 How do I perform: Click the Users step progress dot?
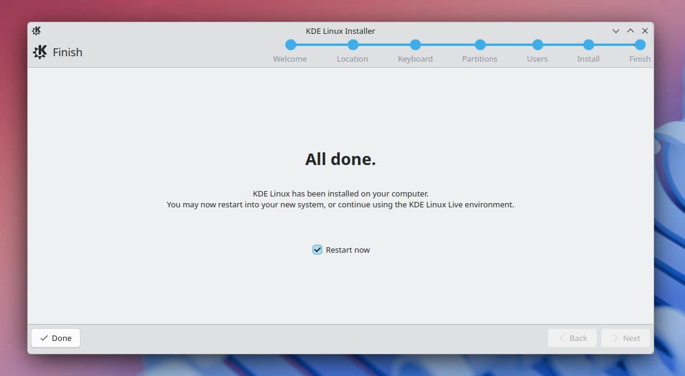click(x=538, y=45)
